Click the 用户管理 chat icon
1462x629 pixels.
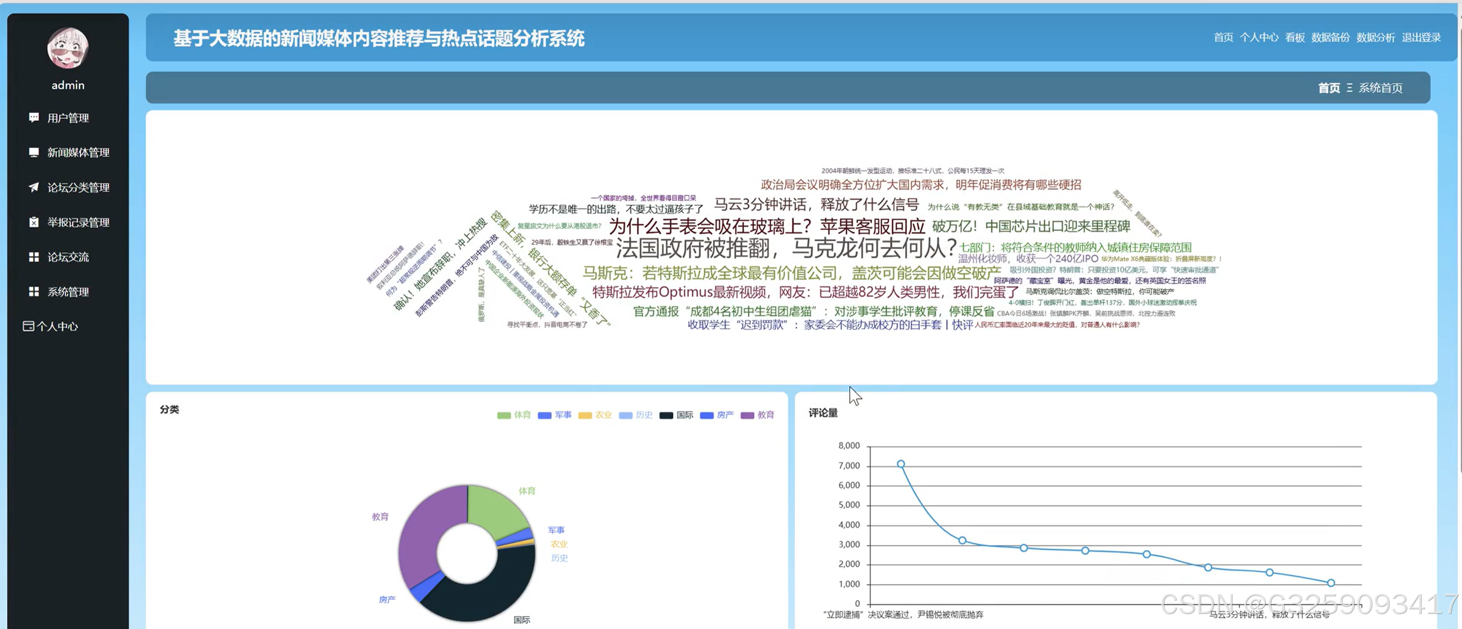coord(34,118)
